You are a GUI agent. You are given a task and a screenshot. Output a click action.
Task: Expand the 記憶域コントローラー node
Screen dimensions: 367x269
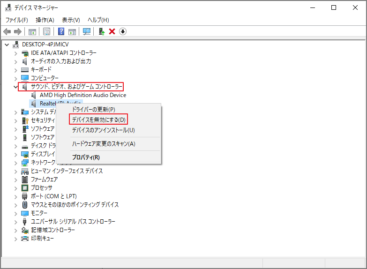15,231
